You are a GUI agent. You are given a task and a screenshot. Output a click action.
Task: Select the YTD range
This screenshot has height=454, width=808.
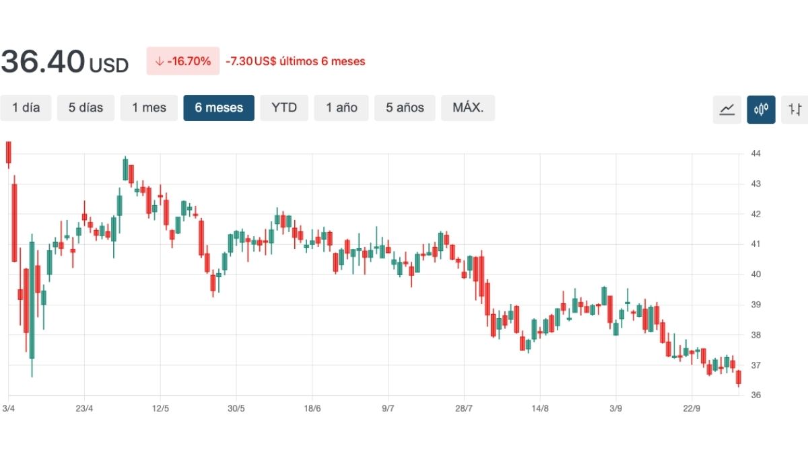tap(284, 108)
